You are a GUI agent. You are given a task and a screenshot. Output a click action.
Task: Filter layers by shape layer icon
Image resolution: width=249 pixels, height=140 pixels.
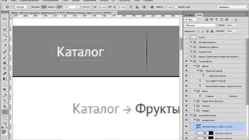pos(222,19)
